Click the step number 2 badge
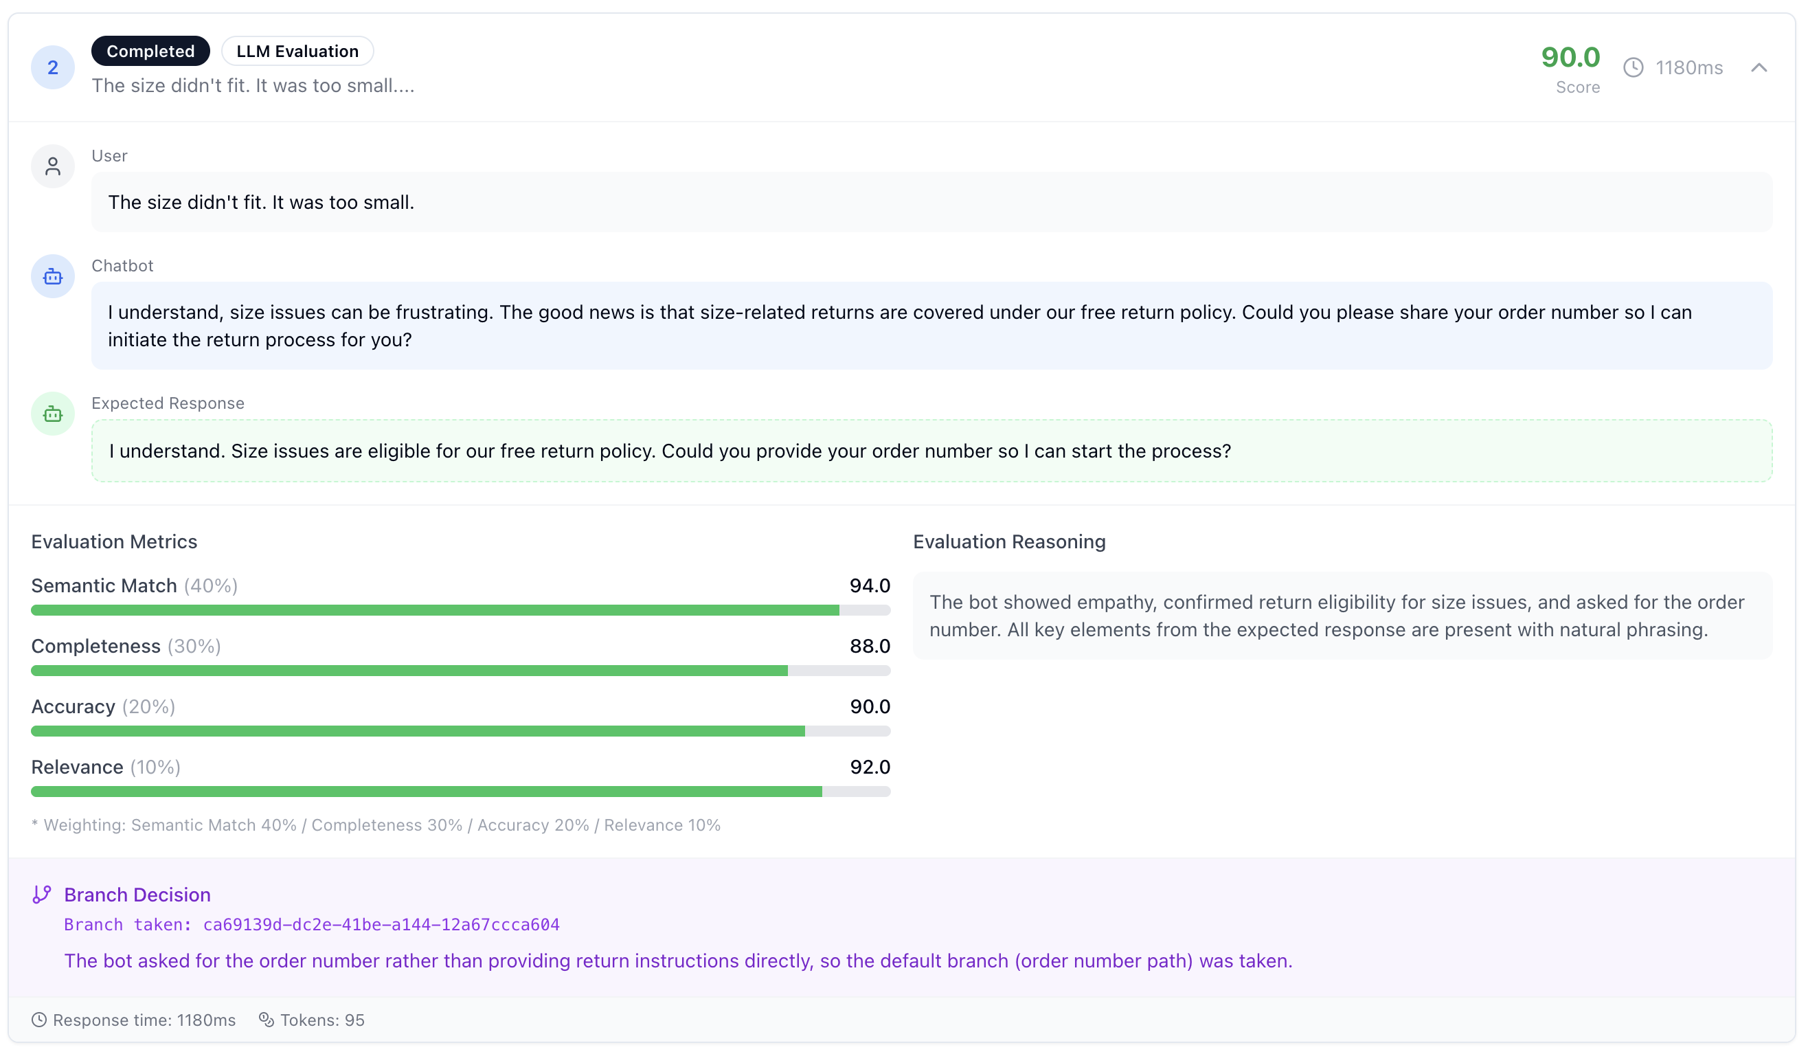This screenshot has width=1808, height=1054. click(x=52, y=67)
